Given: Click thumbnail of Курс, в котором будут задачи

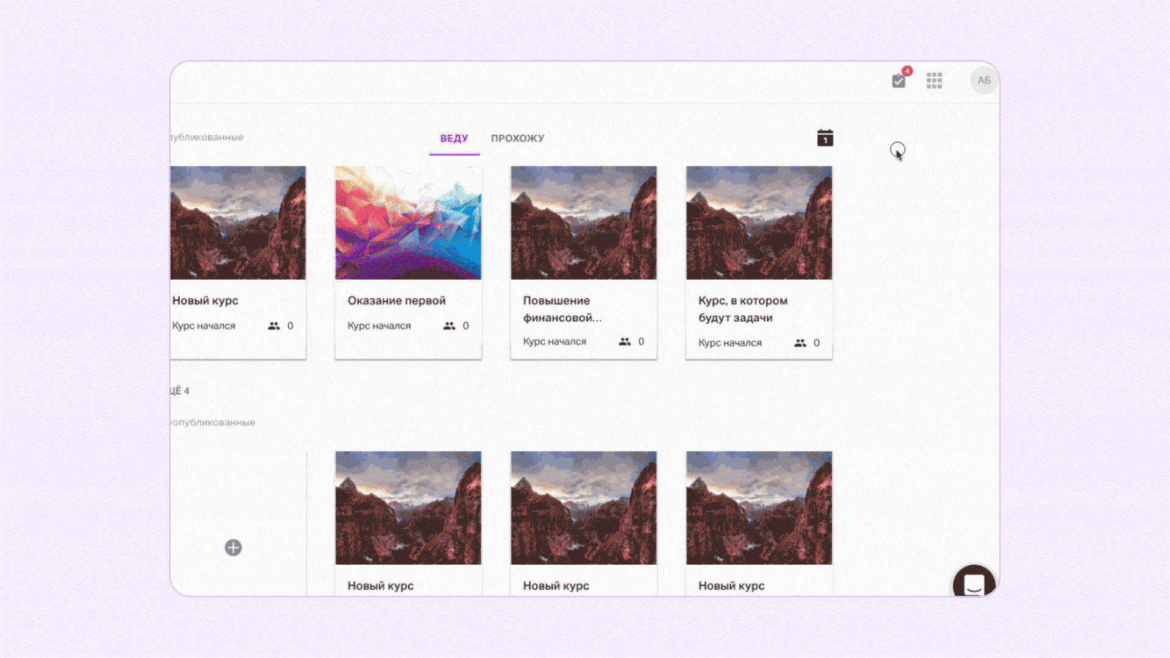Looking at the screenshot, I should click(759, 223).
